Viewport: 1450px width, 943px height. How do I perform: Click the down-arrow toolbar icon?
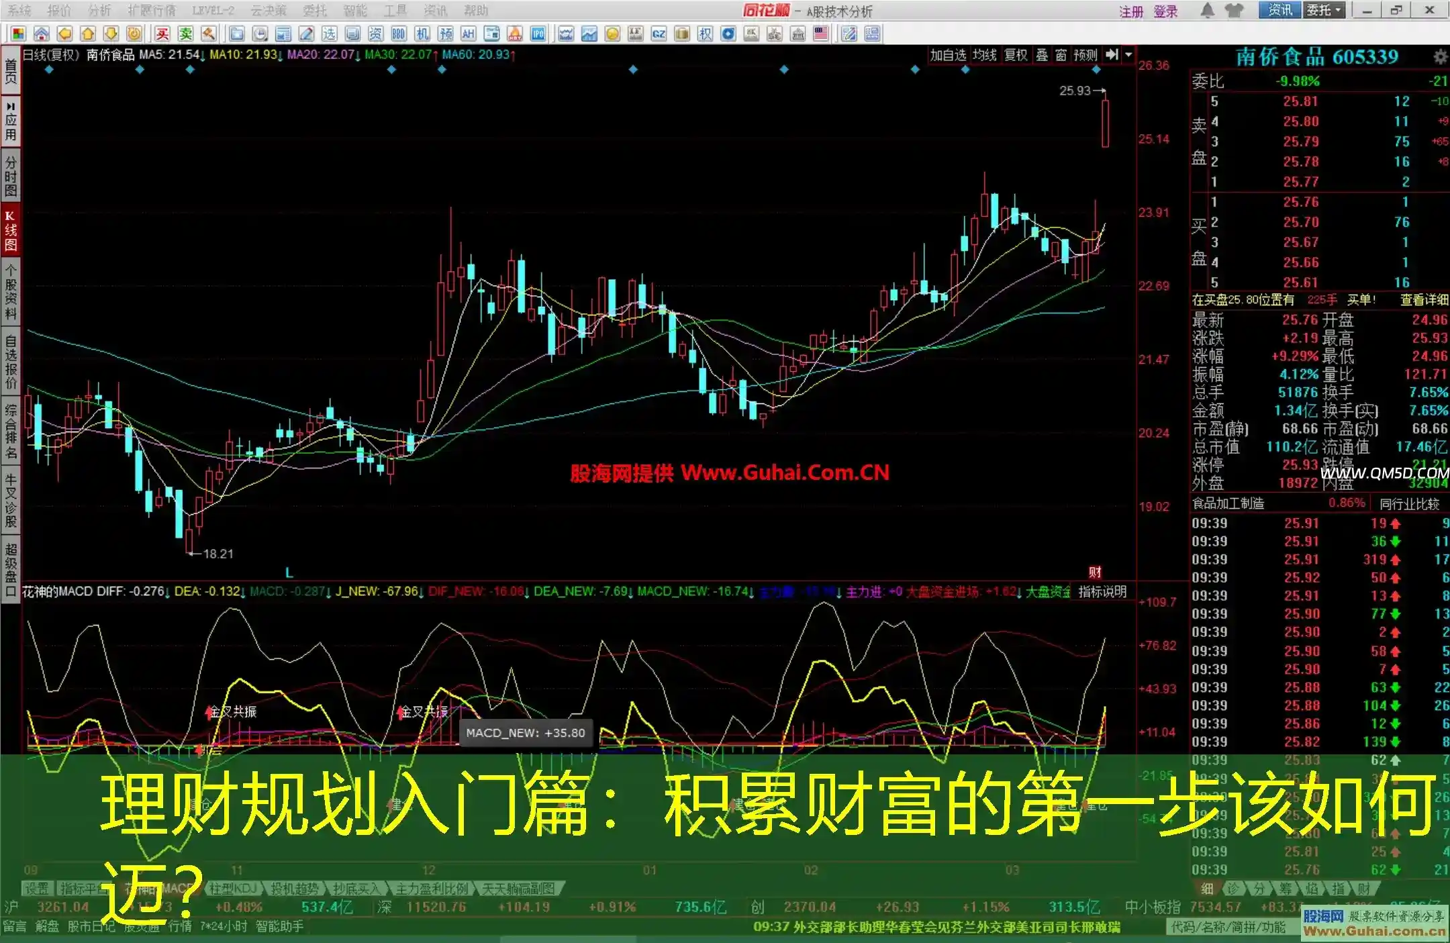[x=111, y=34]
